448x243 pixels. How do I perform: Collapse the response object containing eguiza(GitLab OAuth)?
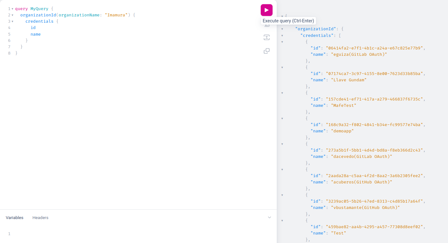(x=282, y=42)
